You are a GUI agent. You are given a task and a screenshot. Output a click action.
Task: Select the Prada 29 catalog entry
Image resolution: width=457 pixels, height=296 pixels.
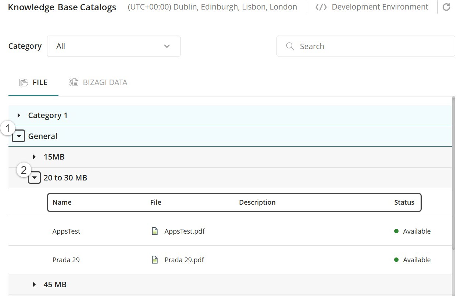click(x=66, y=260)
